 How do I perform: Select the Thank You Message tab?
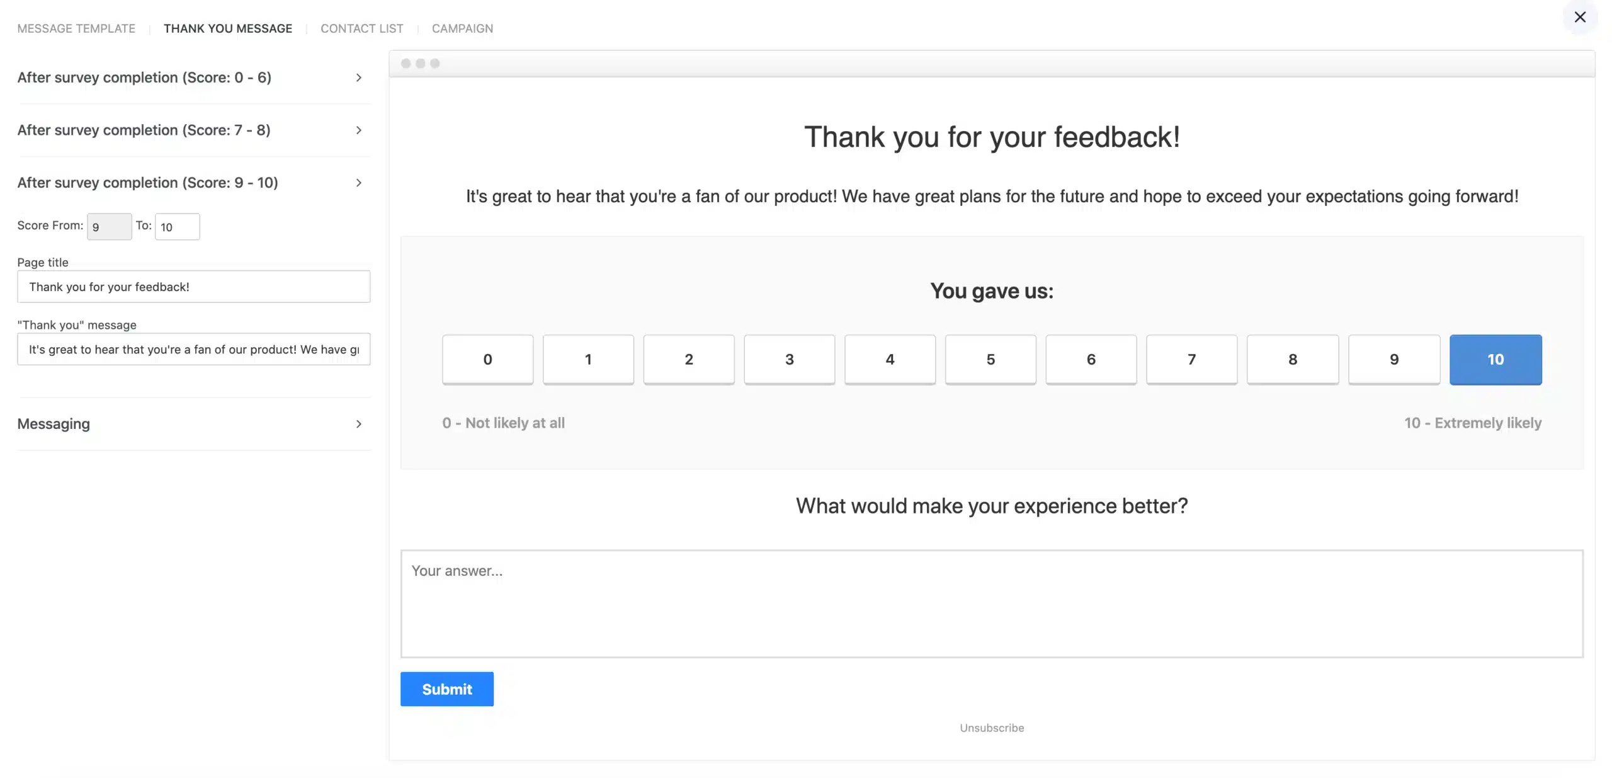tap(228, 28)
